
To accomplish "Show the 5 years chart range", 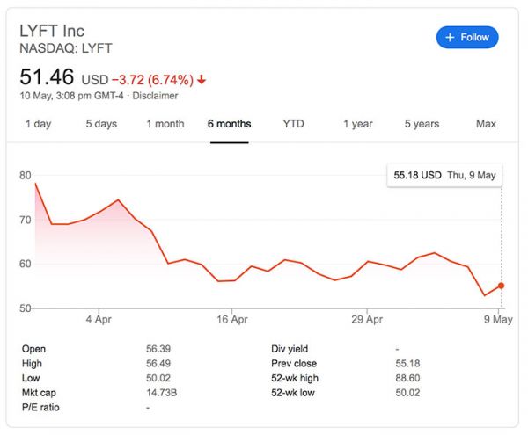I will pos(422,124).
